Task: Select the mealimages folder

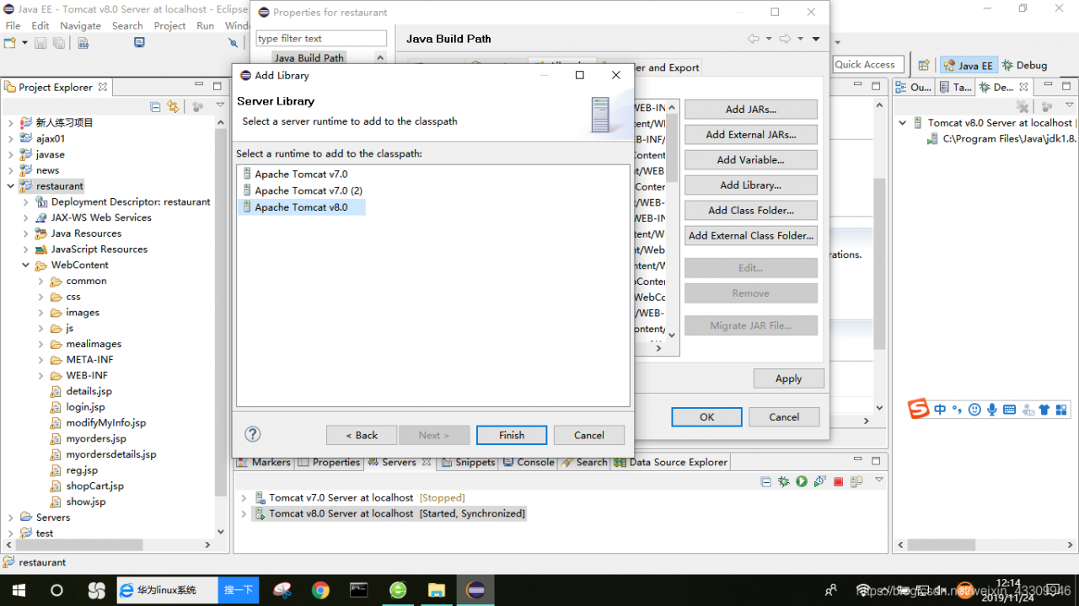Action: pos(94,344)
